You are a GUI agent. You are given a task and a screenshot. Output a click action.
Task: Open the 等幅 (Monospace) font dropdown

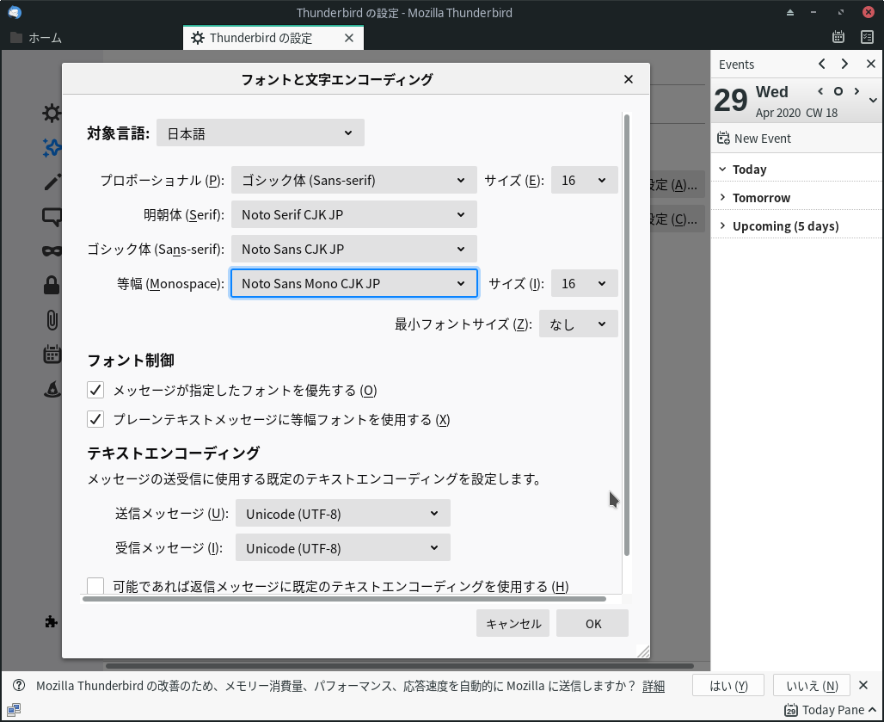[x=354, y=283]
